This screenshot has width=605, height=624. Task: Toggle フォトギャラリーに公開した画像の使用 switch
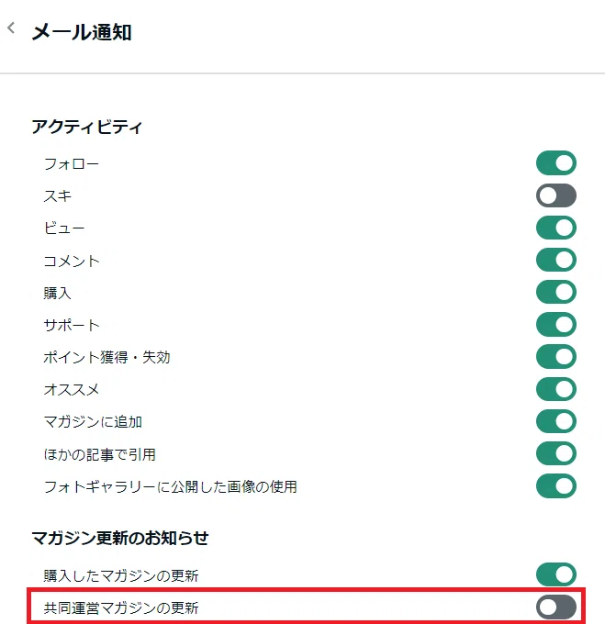coord(556,486)
